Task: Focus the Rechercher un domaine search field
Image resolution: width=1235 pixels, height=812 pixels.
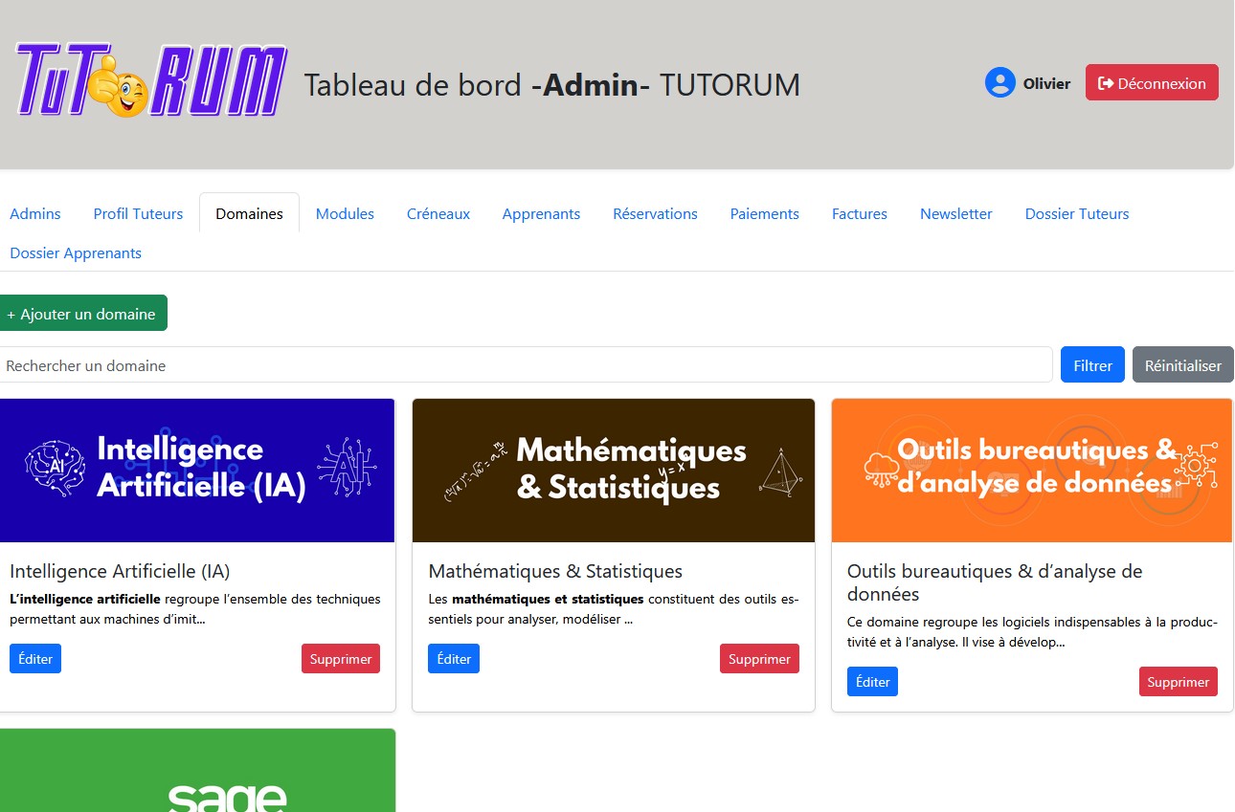Action: click(x=525, y=365)
